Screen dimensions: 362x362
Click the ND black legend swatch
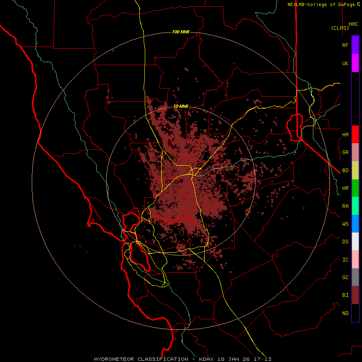(x=355, y=313)
